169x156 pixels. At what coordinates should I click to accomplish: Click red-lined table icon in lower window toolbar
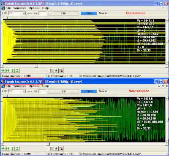tap(52, 148)
